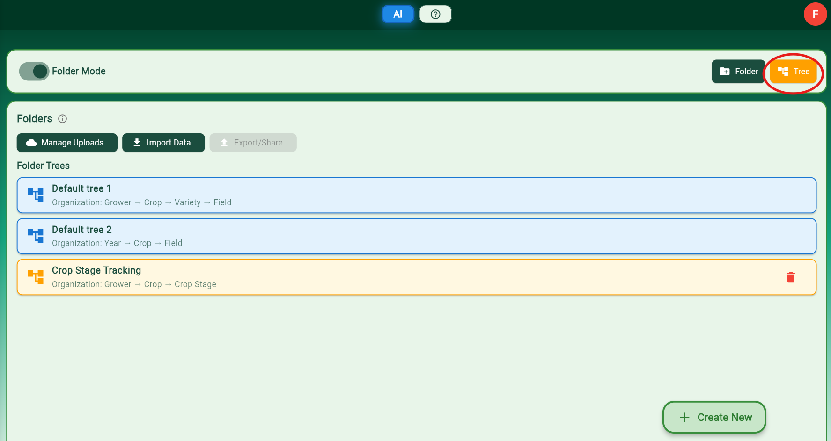Click the disabled Export/Share button
This screenshot has width=831, height=441.
pos(253,143)
